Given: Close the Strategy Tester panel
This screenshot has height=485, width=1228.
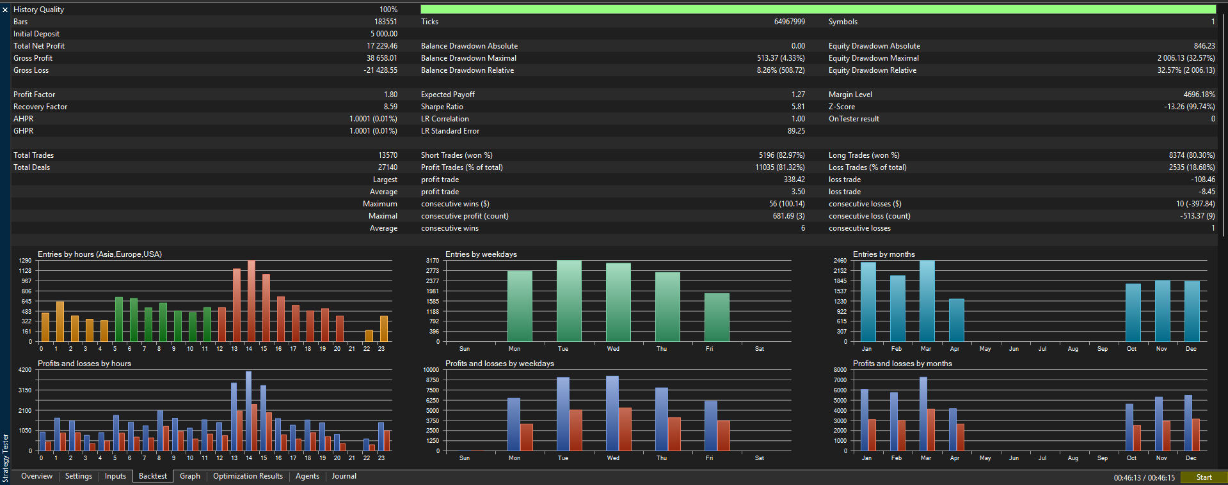Looking at the screenshot, I should coord(5,10).
